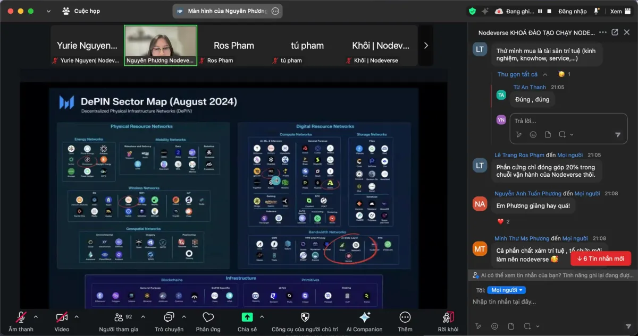638x336 pixels.
Task: Click the green Chia sẻ share screen icon
Action: (x=247, y=317)
